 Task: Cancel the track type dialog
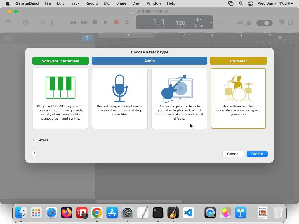(x=233, y=154)
